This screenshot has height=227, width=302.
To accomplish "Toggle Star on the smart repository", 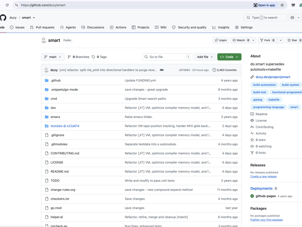I will point(294,40).
